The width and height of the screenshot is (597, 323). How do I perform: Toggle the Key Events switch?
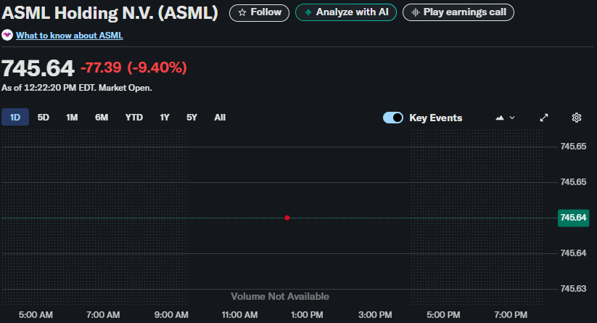point(393,118)
